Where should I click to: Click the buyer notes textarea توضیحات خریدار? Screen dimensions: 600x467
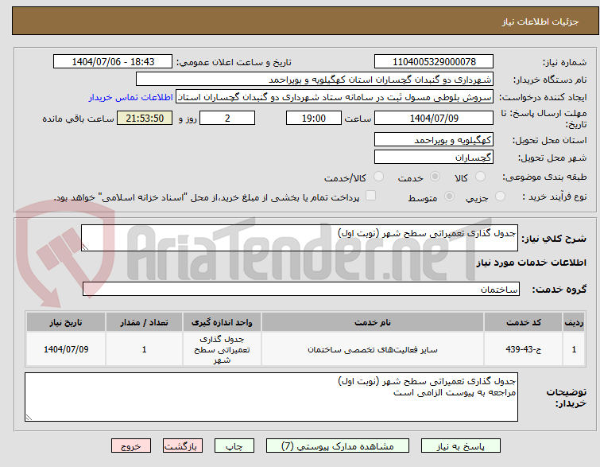271,397
